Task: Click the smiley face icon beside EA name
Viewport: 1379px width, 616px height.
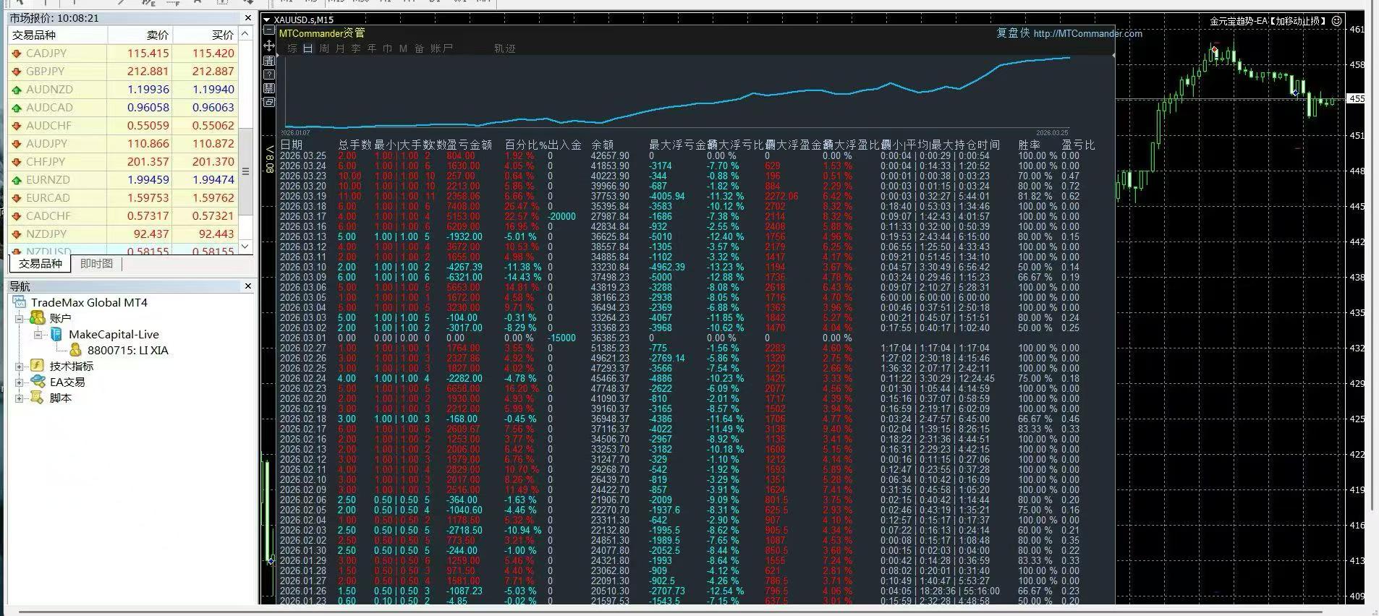Action: tap(1337, 21)
